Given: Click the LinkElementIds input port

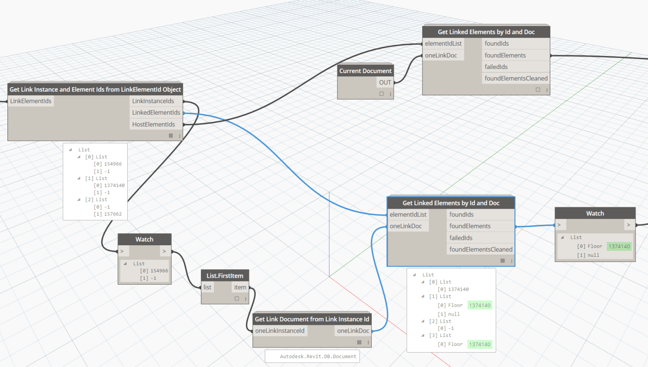Looking at the screenshot, I should pos(31,101).
